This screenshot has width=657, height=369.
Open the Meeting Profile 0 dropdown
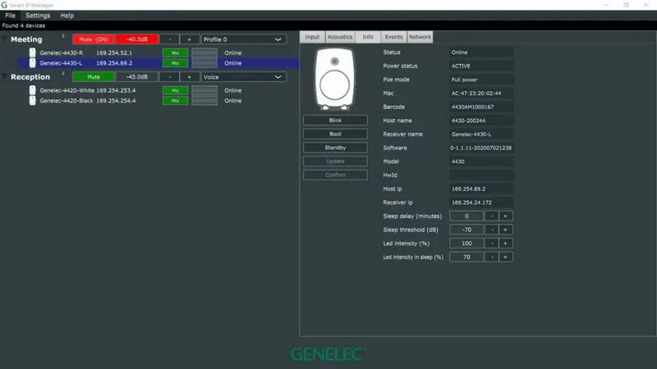[x=243, y=39]
